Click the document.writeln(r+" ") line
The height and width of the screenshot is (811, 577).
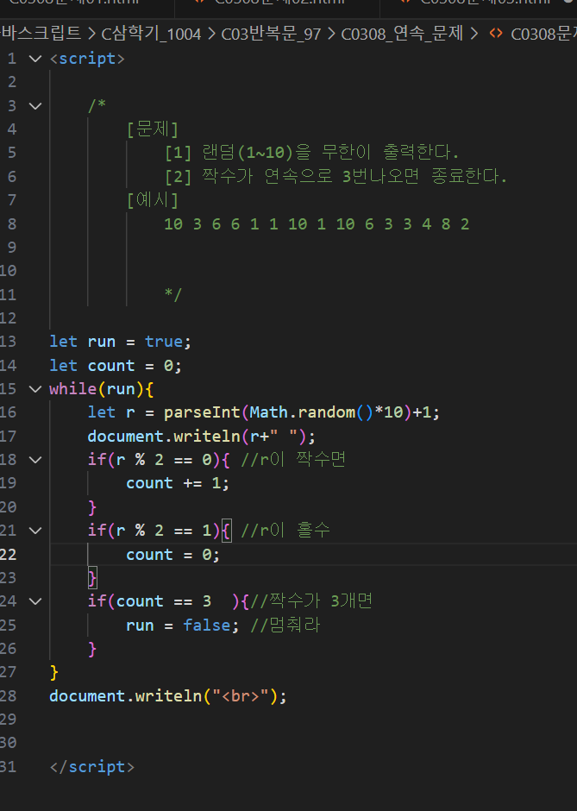pyautogui.click(x=202, y=437)
